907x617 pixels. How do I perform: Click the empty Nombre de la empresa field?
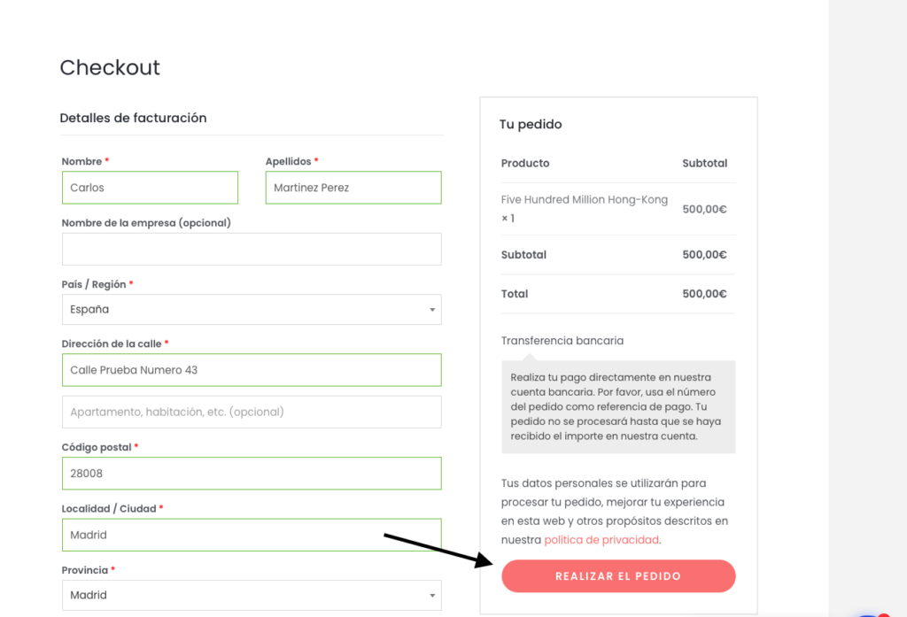pyautogui.click(x=252, y=250)
